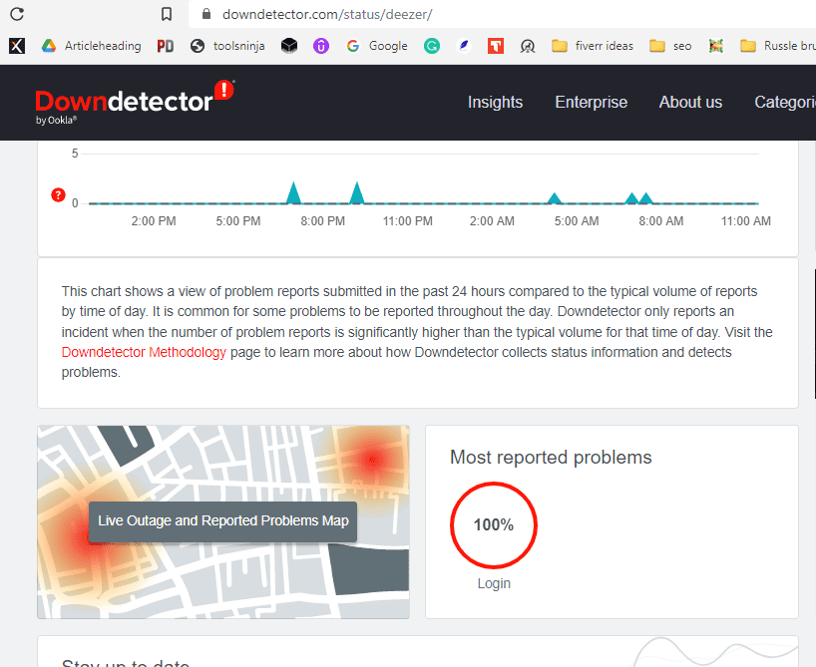Click the Downdetector logo
The width and height of the screenshot is (816, 667).
[x=135, y=102]
